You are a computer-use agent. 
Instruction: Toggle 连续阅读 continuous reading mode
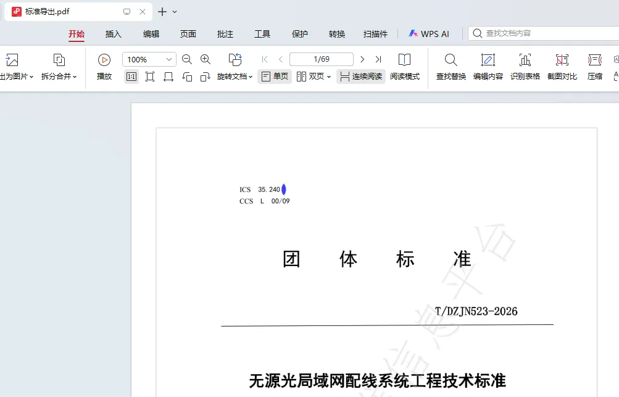361,76
